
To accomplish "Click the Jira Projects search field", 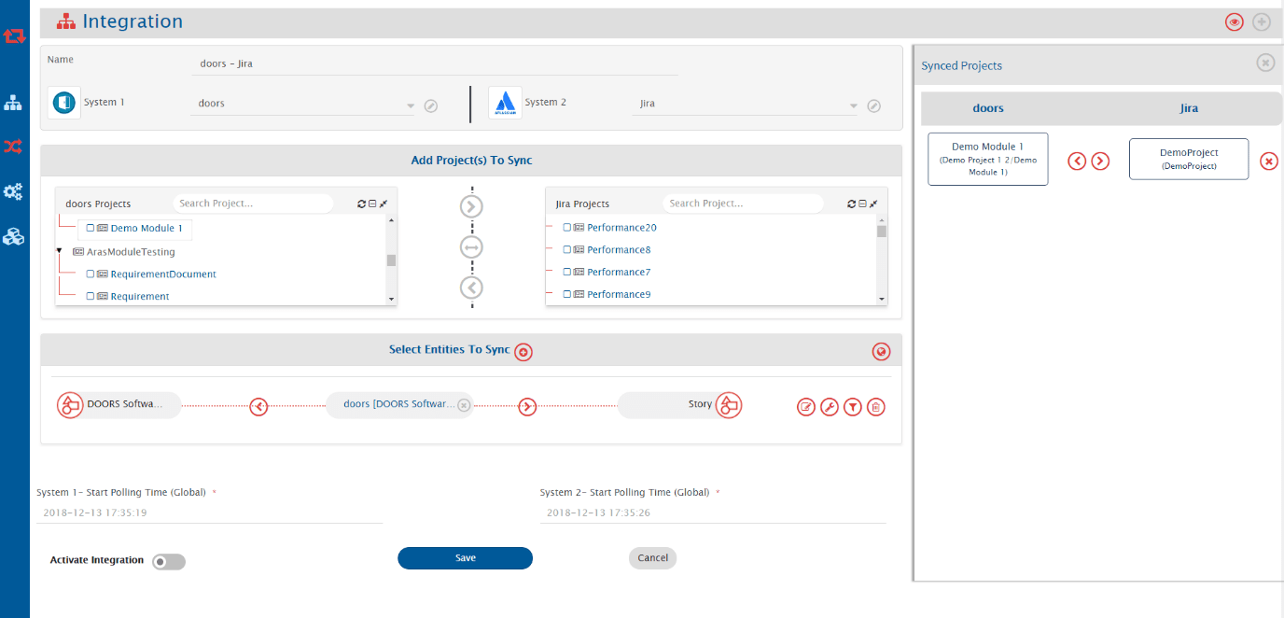I will [742, 204].
